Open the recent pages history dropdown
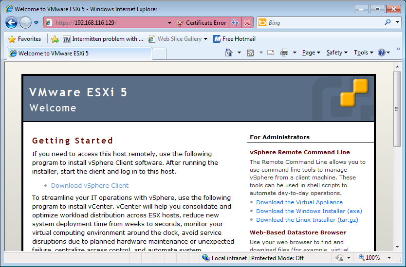The image size is (406, 267). tap(36, 23)
